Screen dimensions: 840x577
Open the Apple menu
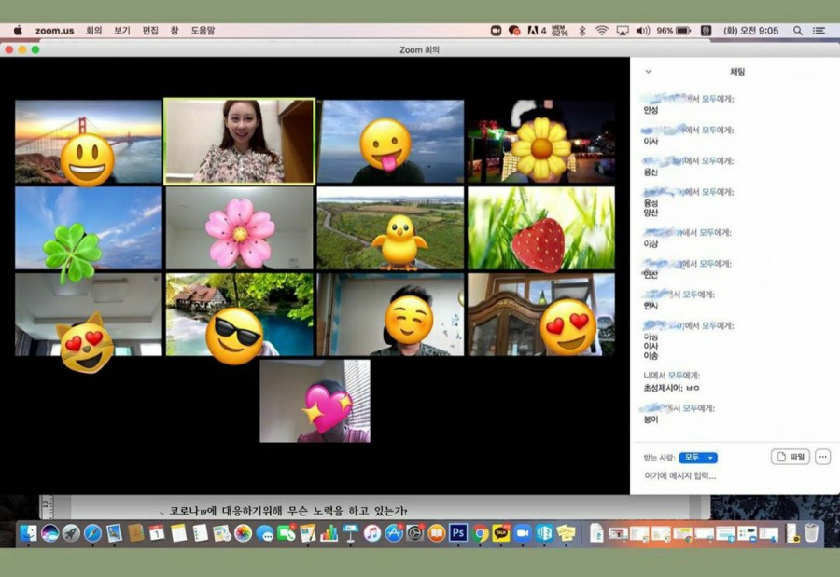tap(18, 31)
